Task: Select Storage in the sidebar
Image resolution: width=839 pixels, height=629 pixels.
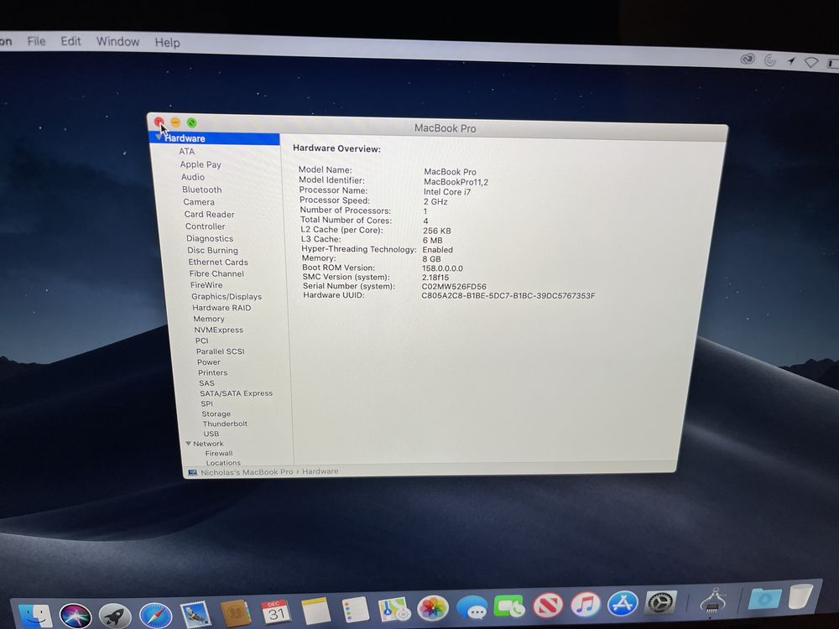Action: 216,414
